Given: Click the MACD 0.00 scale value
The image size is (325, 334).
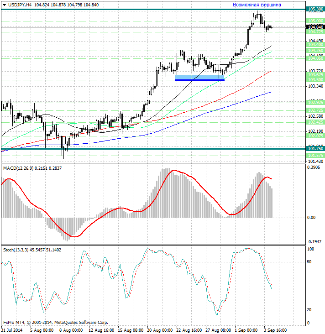Looking at the screenshot, I should [x=311, y=218].
